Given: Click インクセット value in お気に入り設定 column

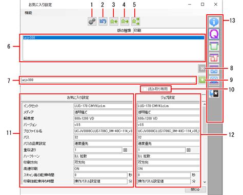Looking at the screenshot, I should (103, 106).
